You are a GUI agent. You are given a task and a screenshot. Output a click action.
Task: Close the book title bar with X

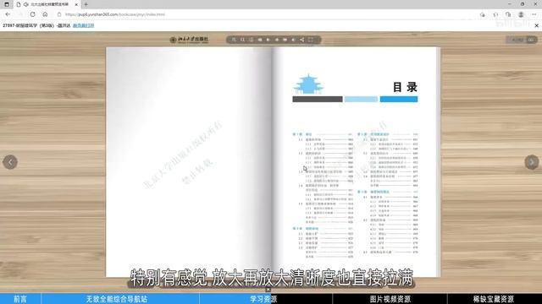[x=536, y=25]
